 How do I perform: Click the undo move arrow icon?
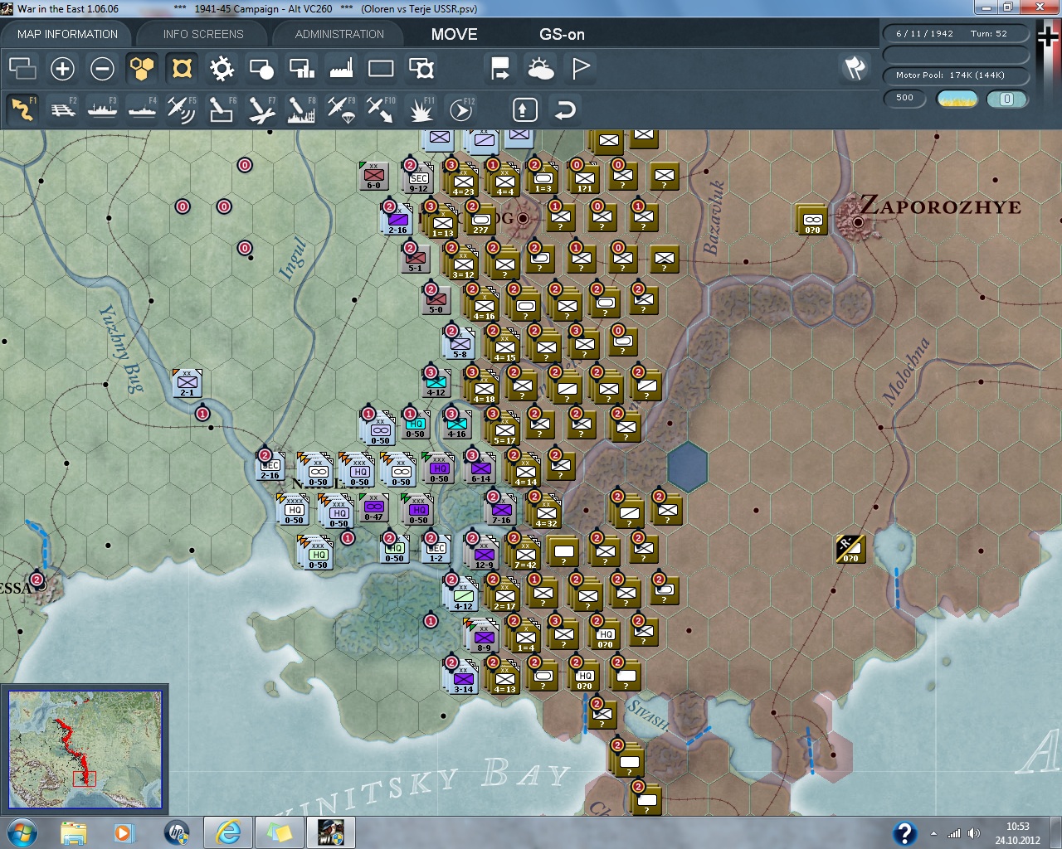point(565,109)
